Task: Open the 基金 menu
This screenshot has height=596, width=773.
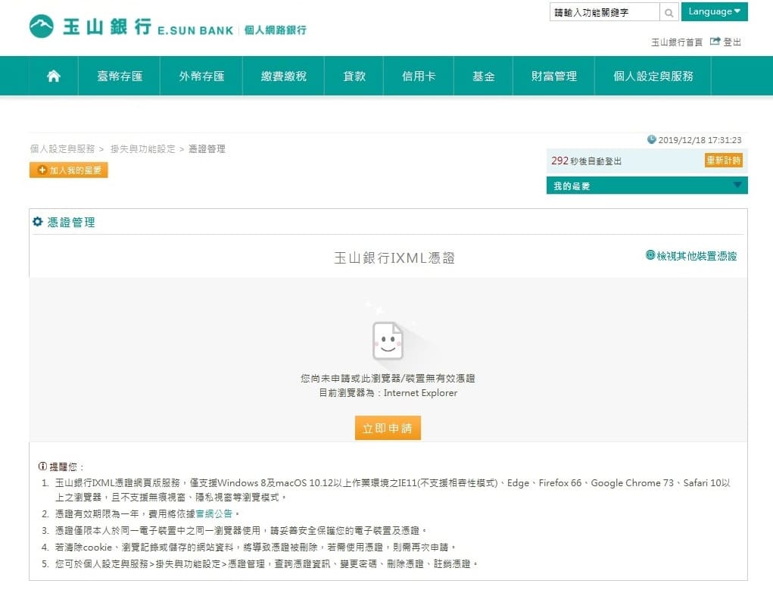Action: point(483,76)
